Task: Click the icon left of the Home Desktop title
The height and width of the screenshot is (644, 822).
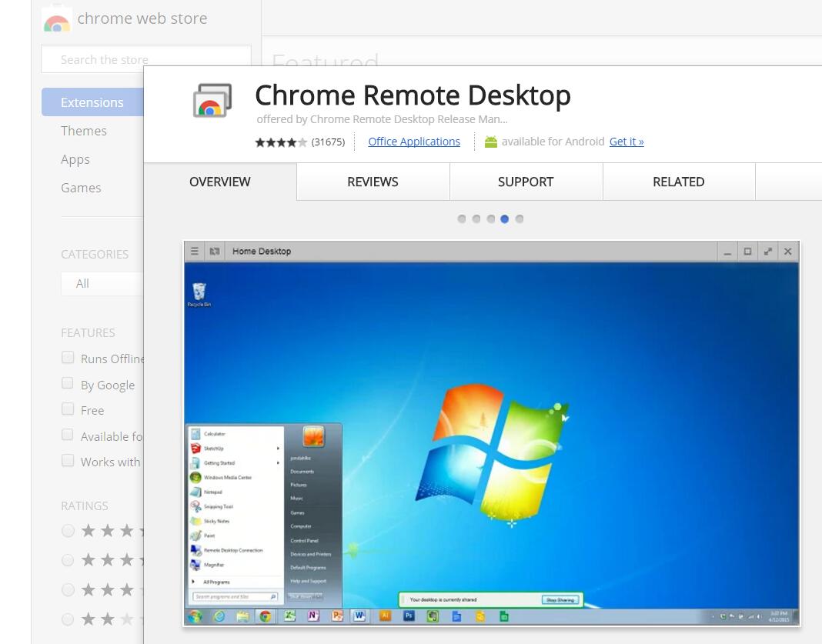Action: coord(215,252)
